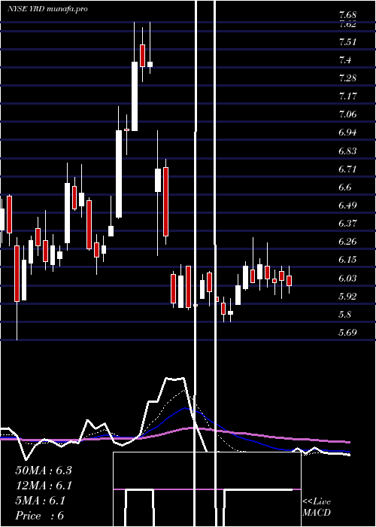Click the Price : 6 readout
This screenshot has height=527, width=376.
39,516
